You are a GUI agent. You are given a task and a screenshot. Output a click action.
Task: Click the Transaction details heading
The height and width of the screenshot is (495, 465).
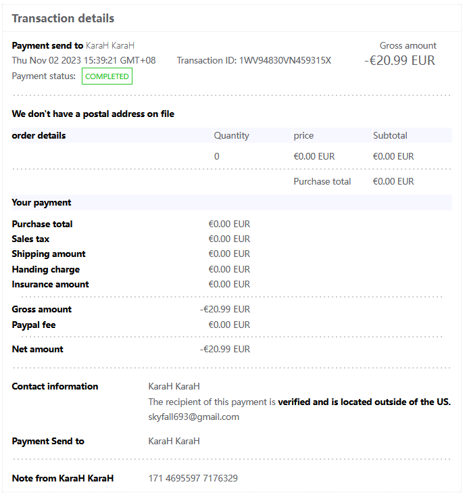(x=63, y=18)
